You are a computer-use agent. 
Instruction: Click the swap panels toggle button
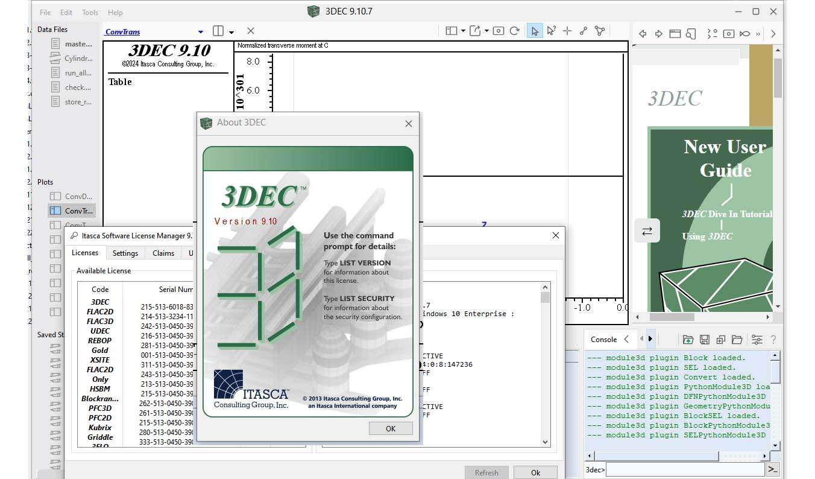click(x=647, y=230)
